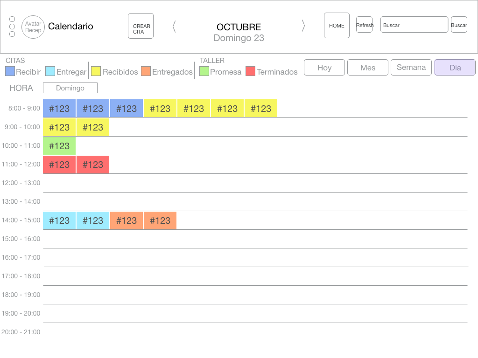Select the Dia view tab

[455, 68]
